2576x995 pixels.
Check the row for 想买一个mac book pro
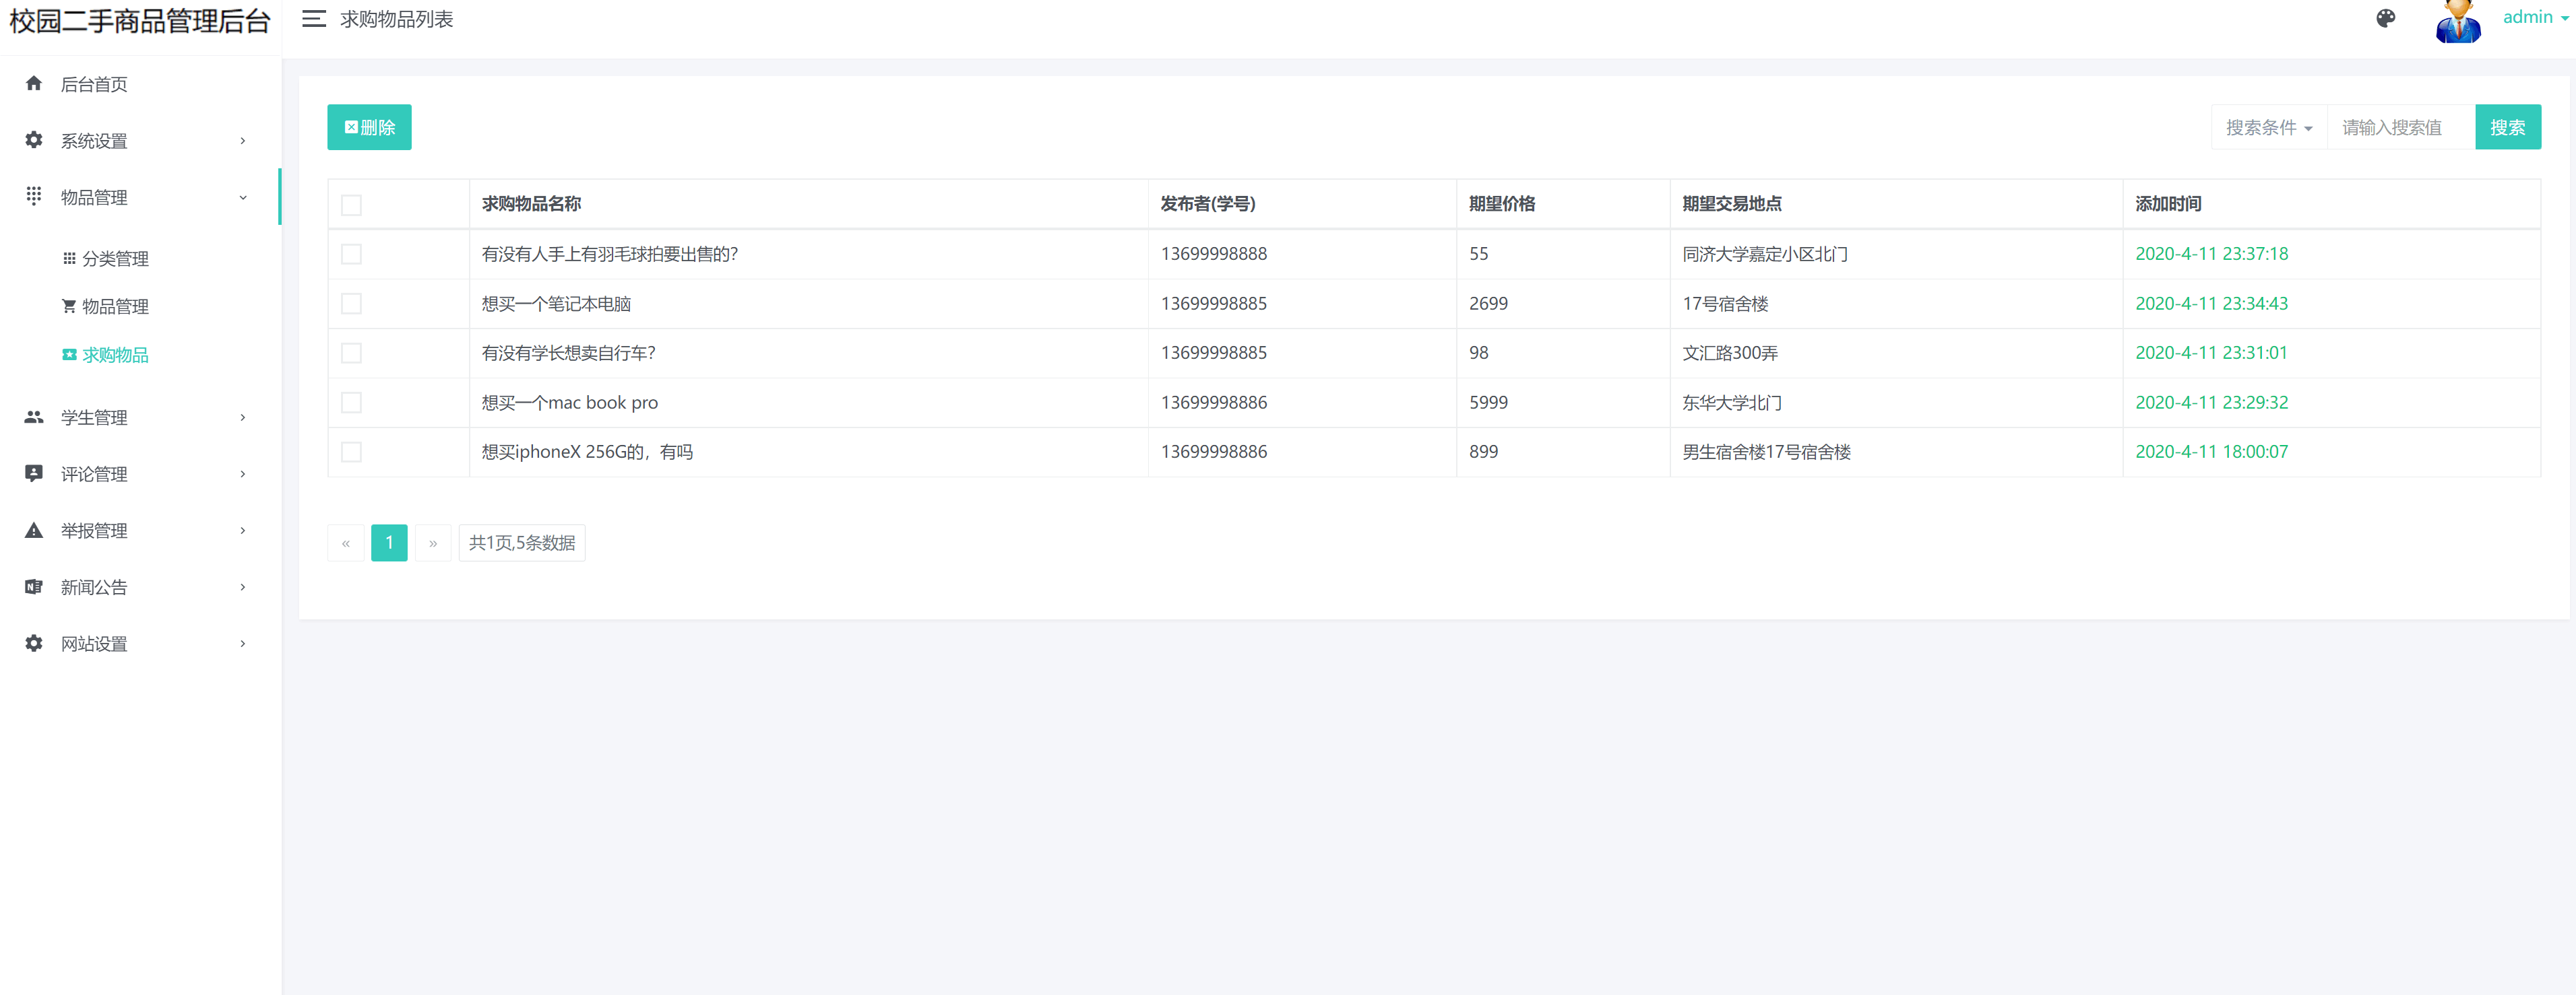click(351, 403)
